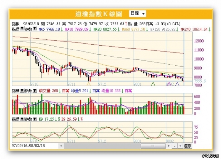This screenshot has width=221, height=159.
Task: Click the 均量5 291 label
Action: point(79,91)
